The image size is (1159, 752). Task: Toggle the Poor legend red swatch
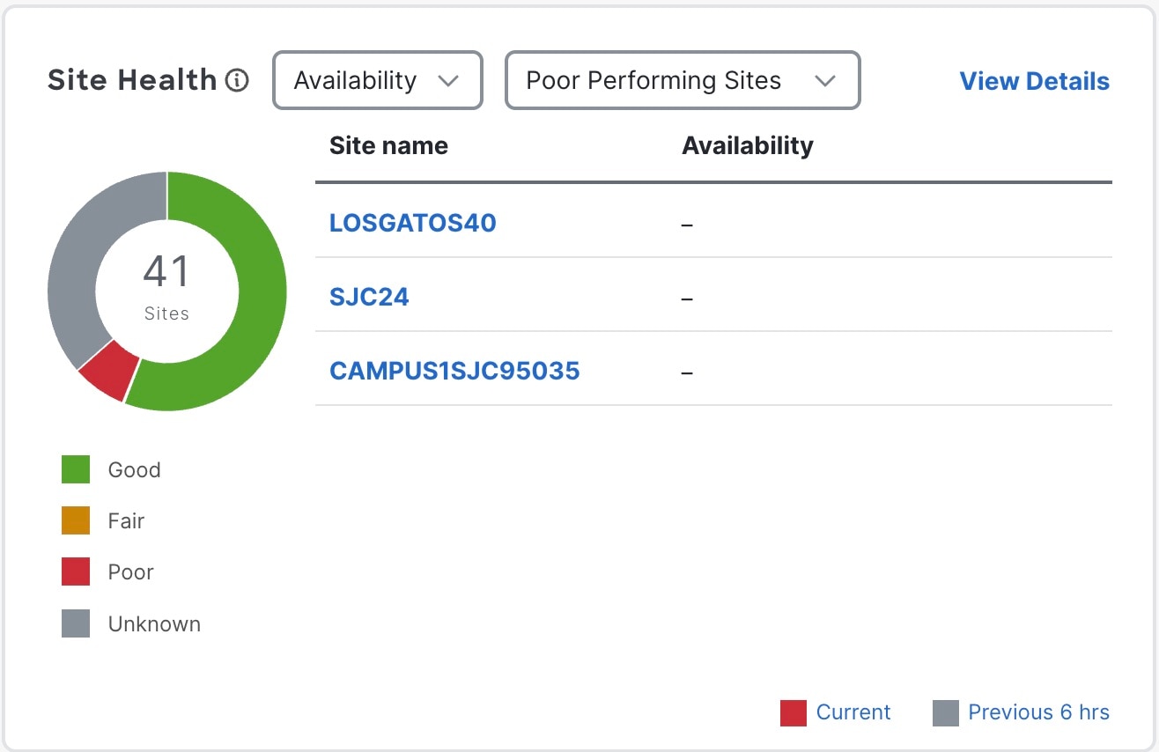(x=76, y=571)
